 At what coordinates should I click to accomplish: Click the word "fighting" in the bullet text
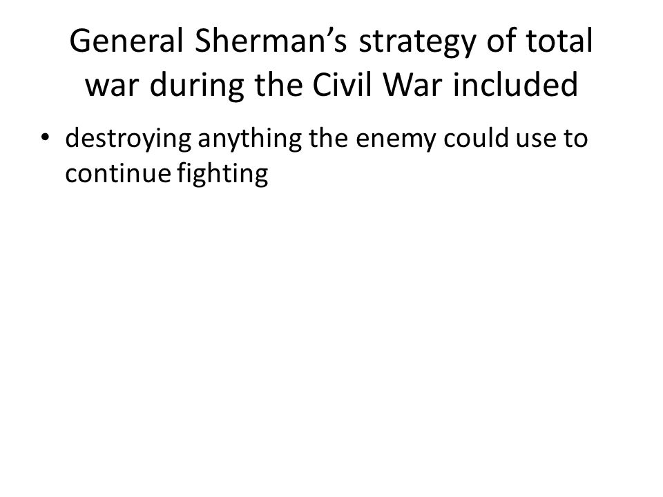[222, 175]
